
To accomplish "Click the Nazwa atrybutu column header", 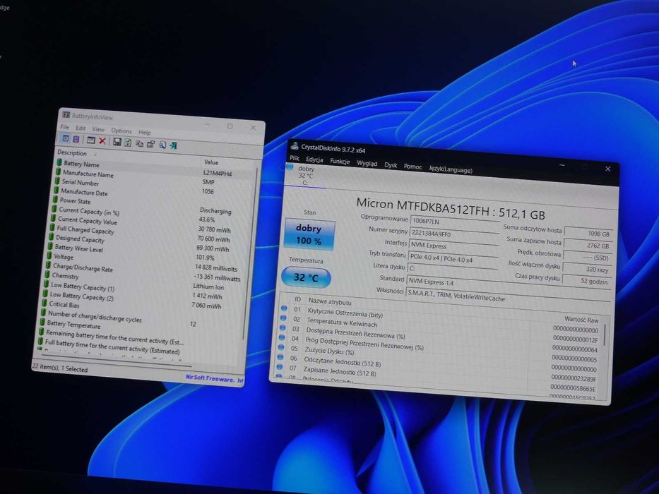I will coord(330,301).
